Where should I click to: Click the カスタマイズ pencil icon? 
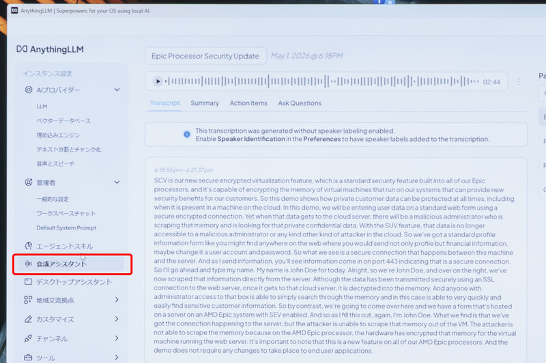coord(29,319)
